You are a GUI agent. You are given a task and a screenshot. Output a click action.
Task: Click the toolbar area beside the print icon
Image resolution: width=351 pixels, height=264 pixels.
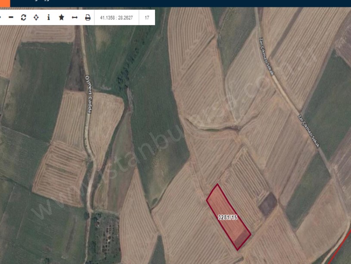click(x=95, y=18)
